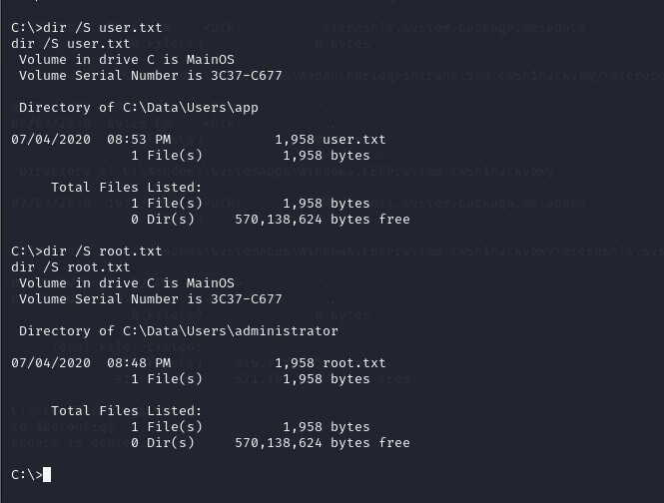Click the path C:\Data\Users\administrator
664x503 pixels.
(231, 331)
